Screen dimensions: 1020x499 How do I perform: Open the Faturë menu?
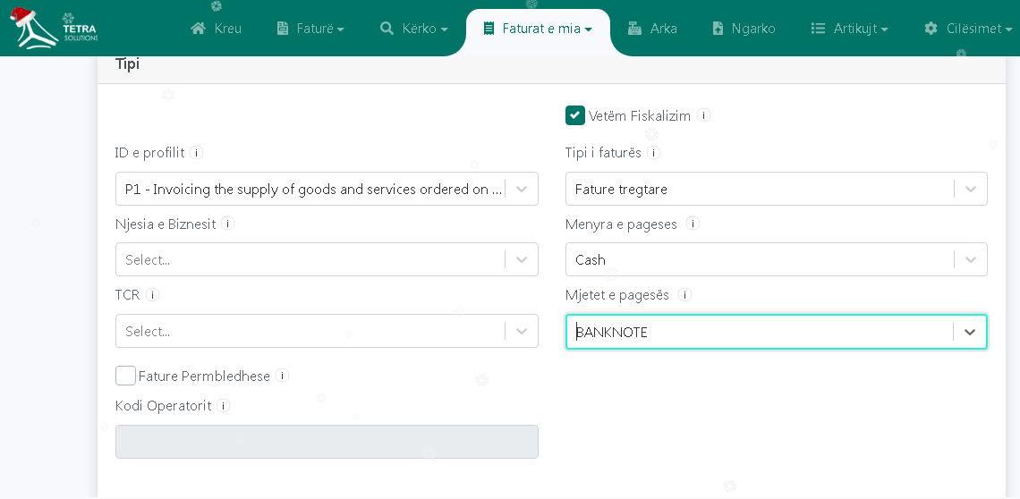311,29
